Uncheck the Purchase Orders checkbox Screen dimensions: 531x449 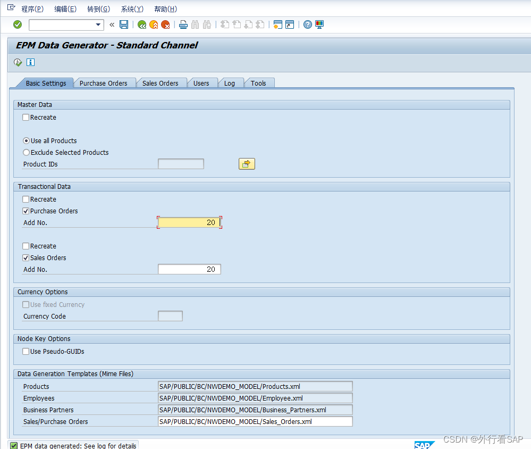(x=26, y=211)
